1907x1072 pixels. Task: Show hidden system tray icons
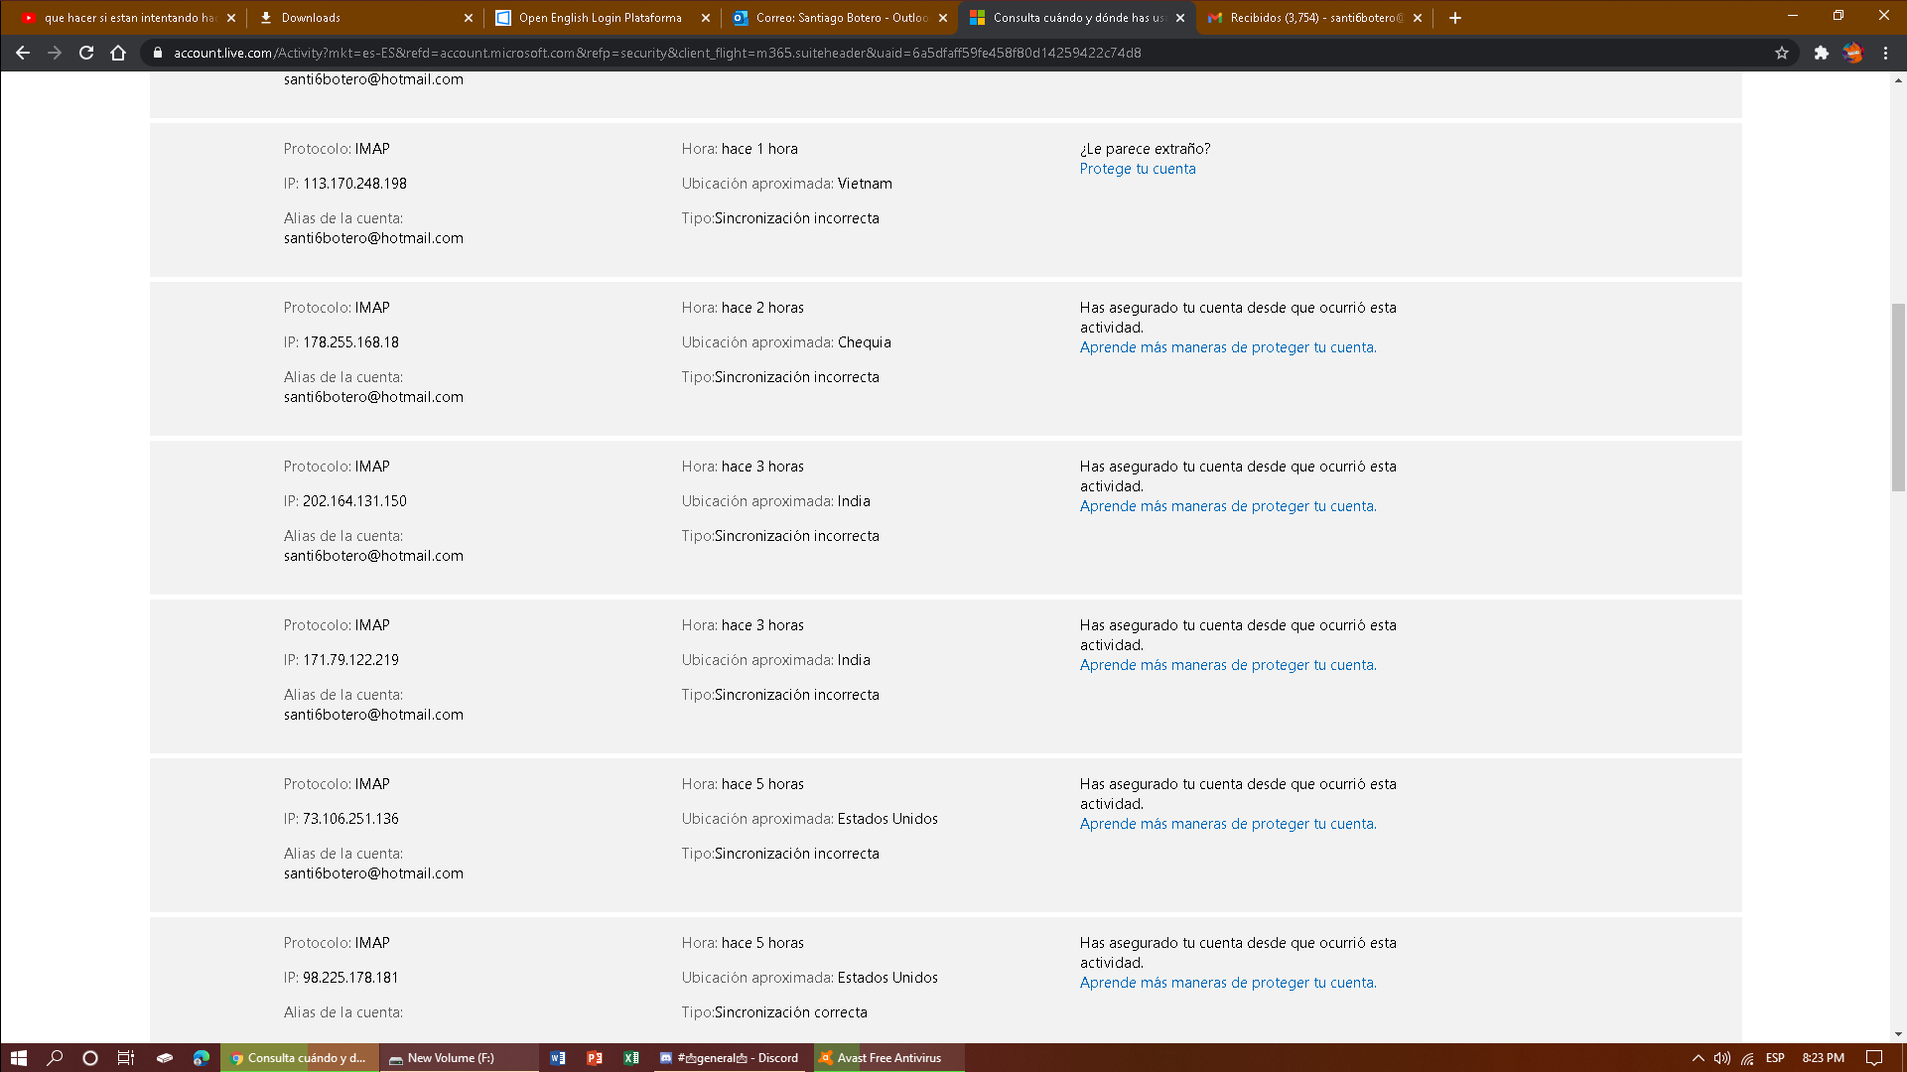1698,1057
